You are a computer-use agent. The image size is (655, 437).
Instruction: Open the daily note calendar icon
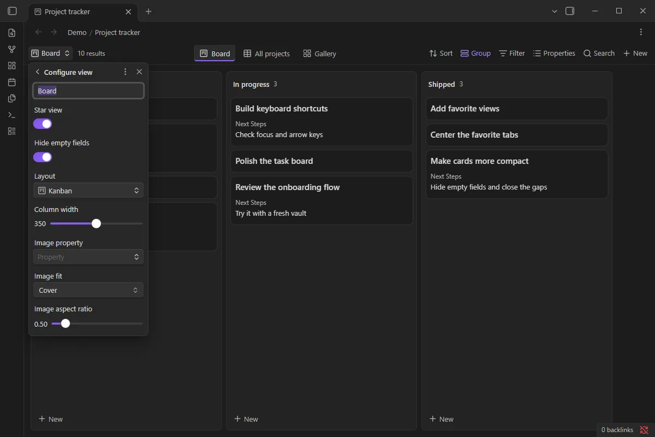[x=12, y=82]
